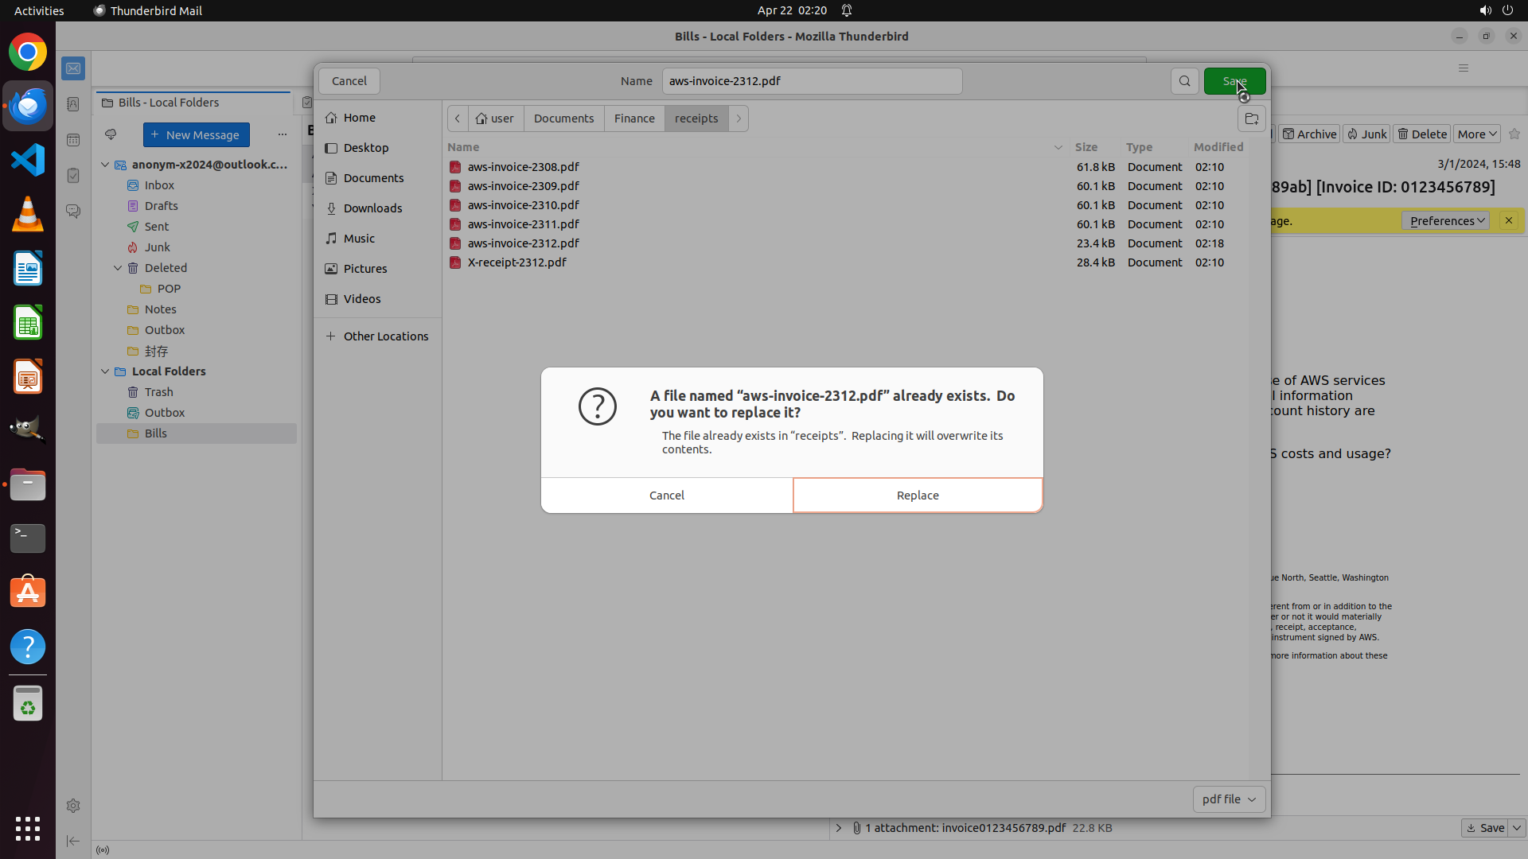The width and height of the screenshot is (1528, 859).
Task: Click Replace to overwrite file
Action: (x=917, y=496)
